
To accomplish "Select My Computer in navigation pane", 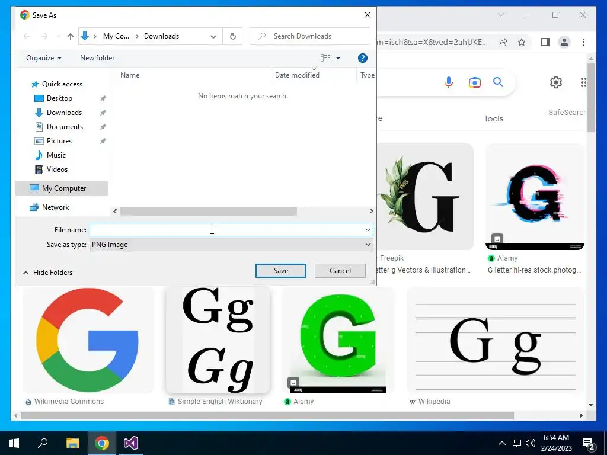I will [x=62, y=188].
